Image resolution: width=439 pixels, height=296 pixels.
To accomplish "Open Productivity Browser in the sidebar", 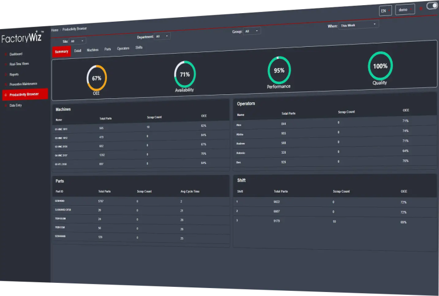I will click(25, 94).
